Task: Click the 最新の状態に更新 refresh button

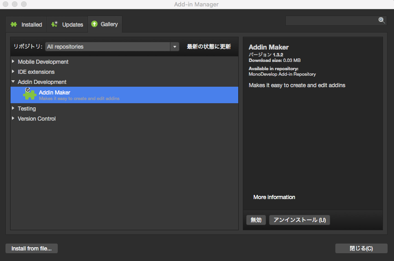Action: coord(209,47)
